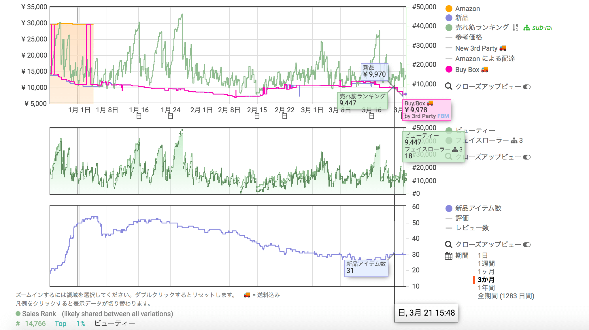
Task: Click the 送料込み truck icon in the footer note
Action: (x=247, y=295)
